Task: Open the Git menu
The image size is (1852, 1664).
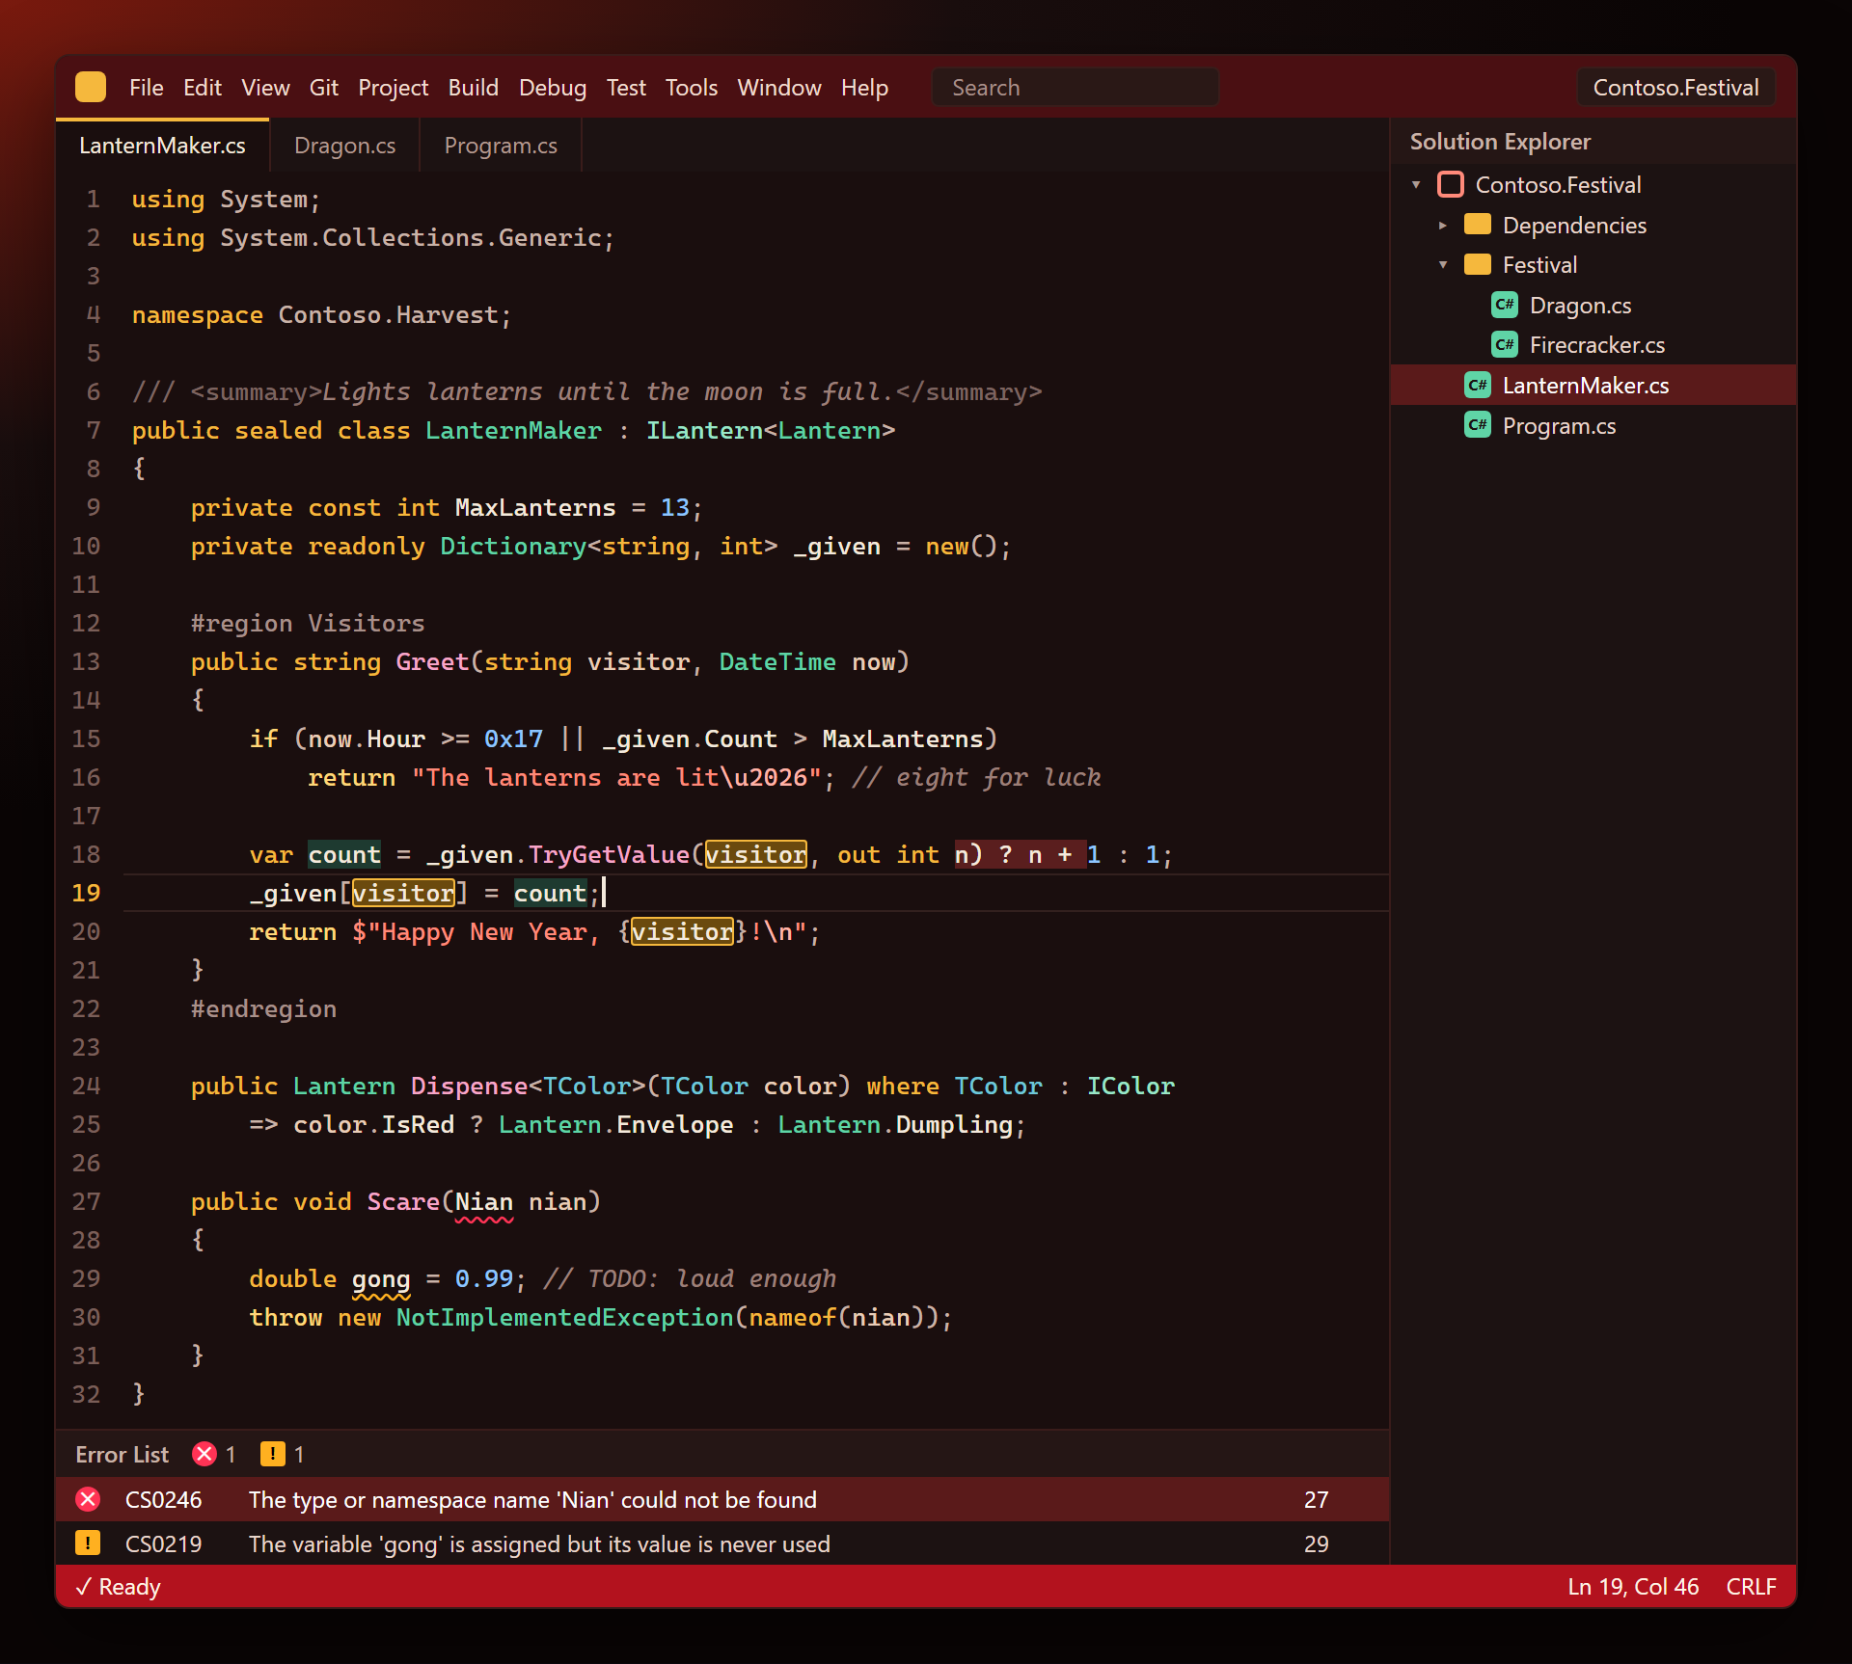Action: point(324,87)
